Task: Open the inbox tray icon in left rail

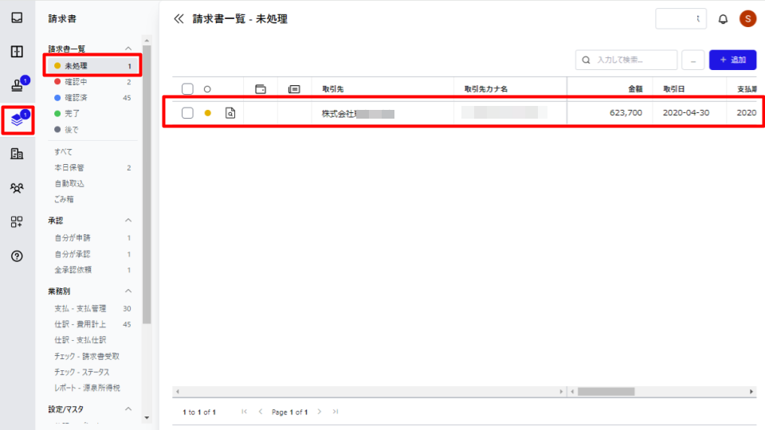Action: click(17, 18)
